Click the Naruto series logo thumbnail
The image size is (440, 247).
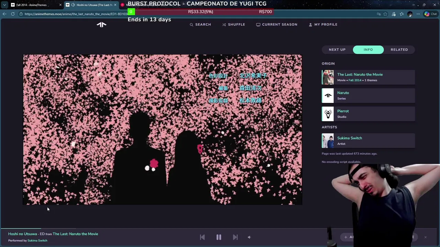pos(328,95)
